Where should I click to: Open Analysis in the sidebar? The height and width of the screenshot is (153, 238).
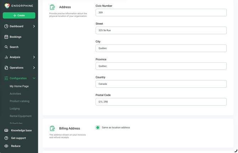(15, 57)
